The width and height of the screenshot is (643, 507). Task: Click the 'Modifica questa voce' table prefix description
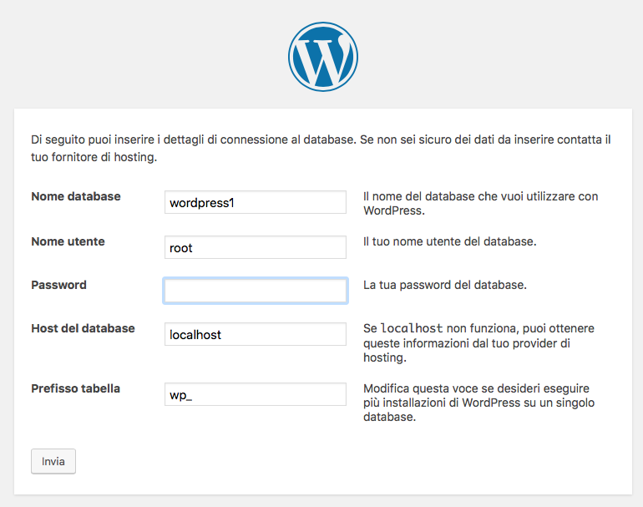coord(479,403)
